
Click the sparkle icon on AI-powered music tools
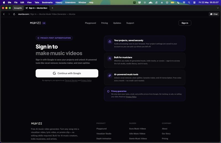click(110, 76)
